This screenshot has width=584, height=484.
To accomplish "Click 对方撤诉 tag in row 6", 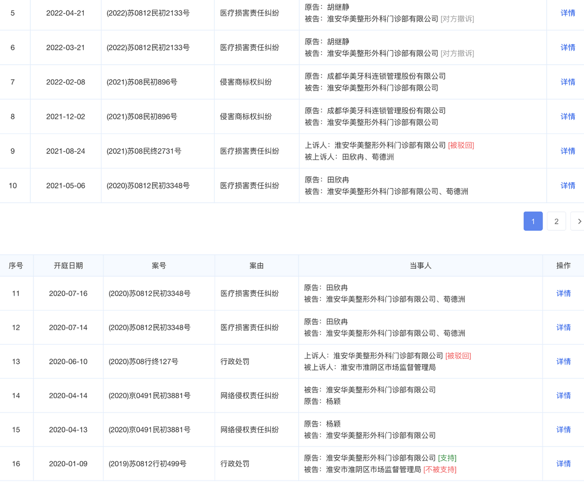I will (457, 53).
